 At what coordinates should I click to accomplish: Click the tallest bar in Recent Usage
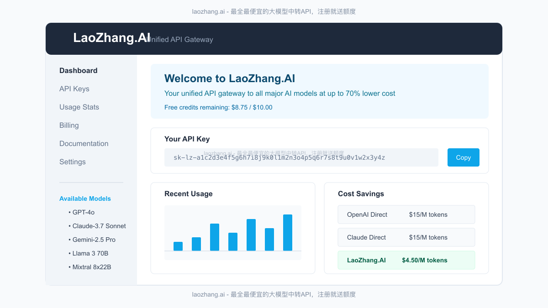pyautogui.click(x=288, y=233)
